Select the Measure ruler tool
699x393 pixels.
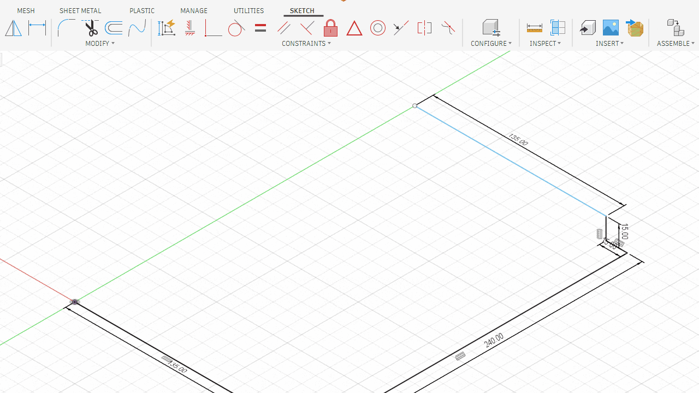point(534,28)
